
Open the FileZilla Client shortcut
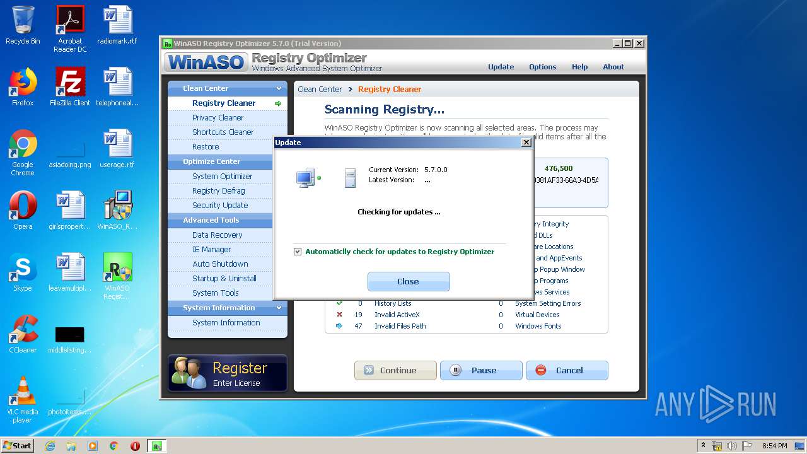click(70, 87)
